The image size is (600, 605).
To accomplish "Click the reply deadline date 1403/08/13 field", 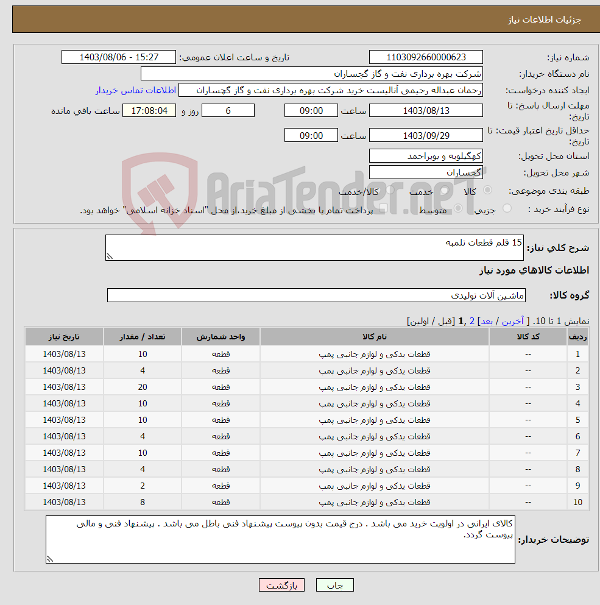I will pyautogui.click(x=426, y=111).
